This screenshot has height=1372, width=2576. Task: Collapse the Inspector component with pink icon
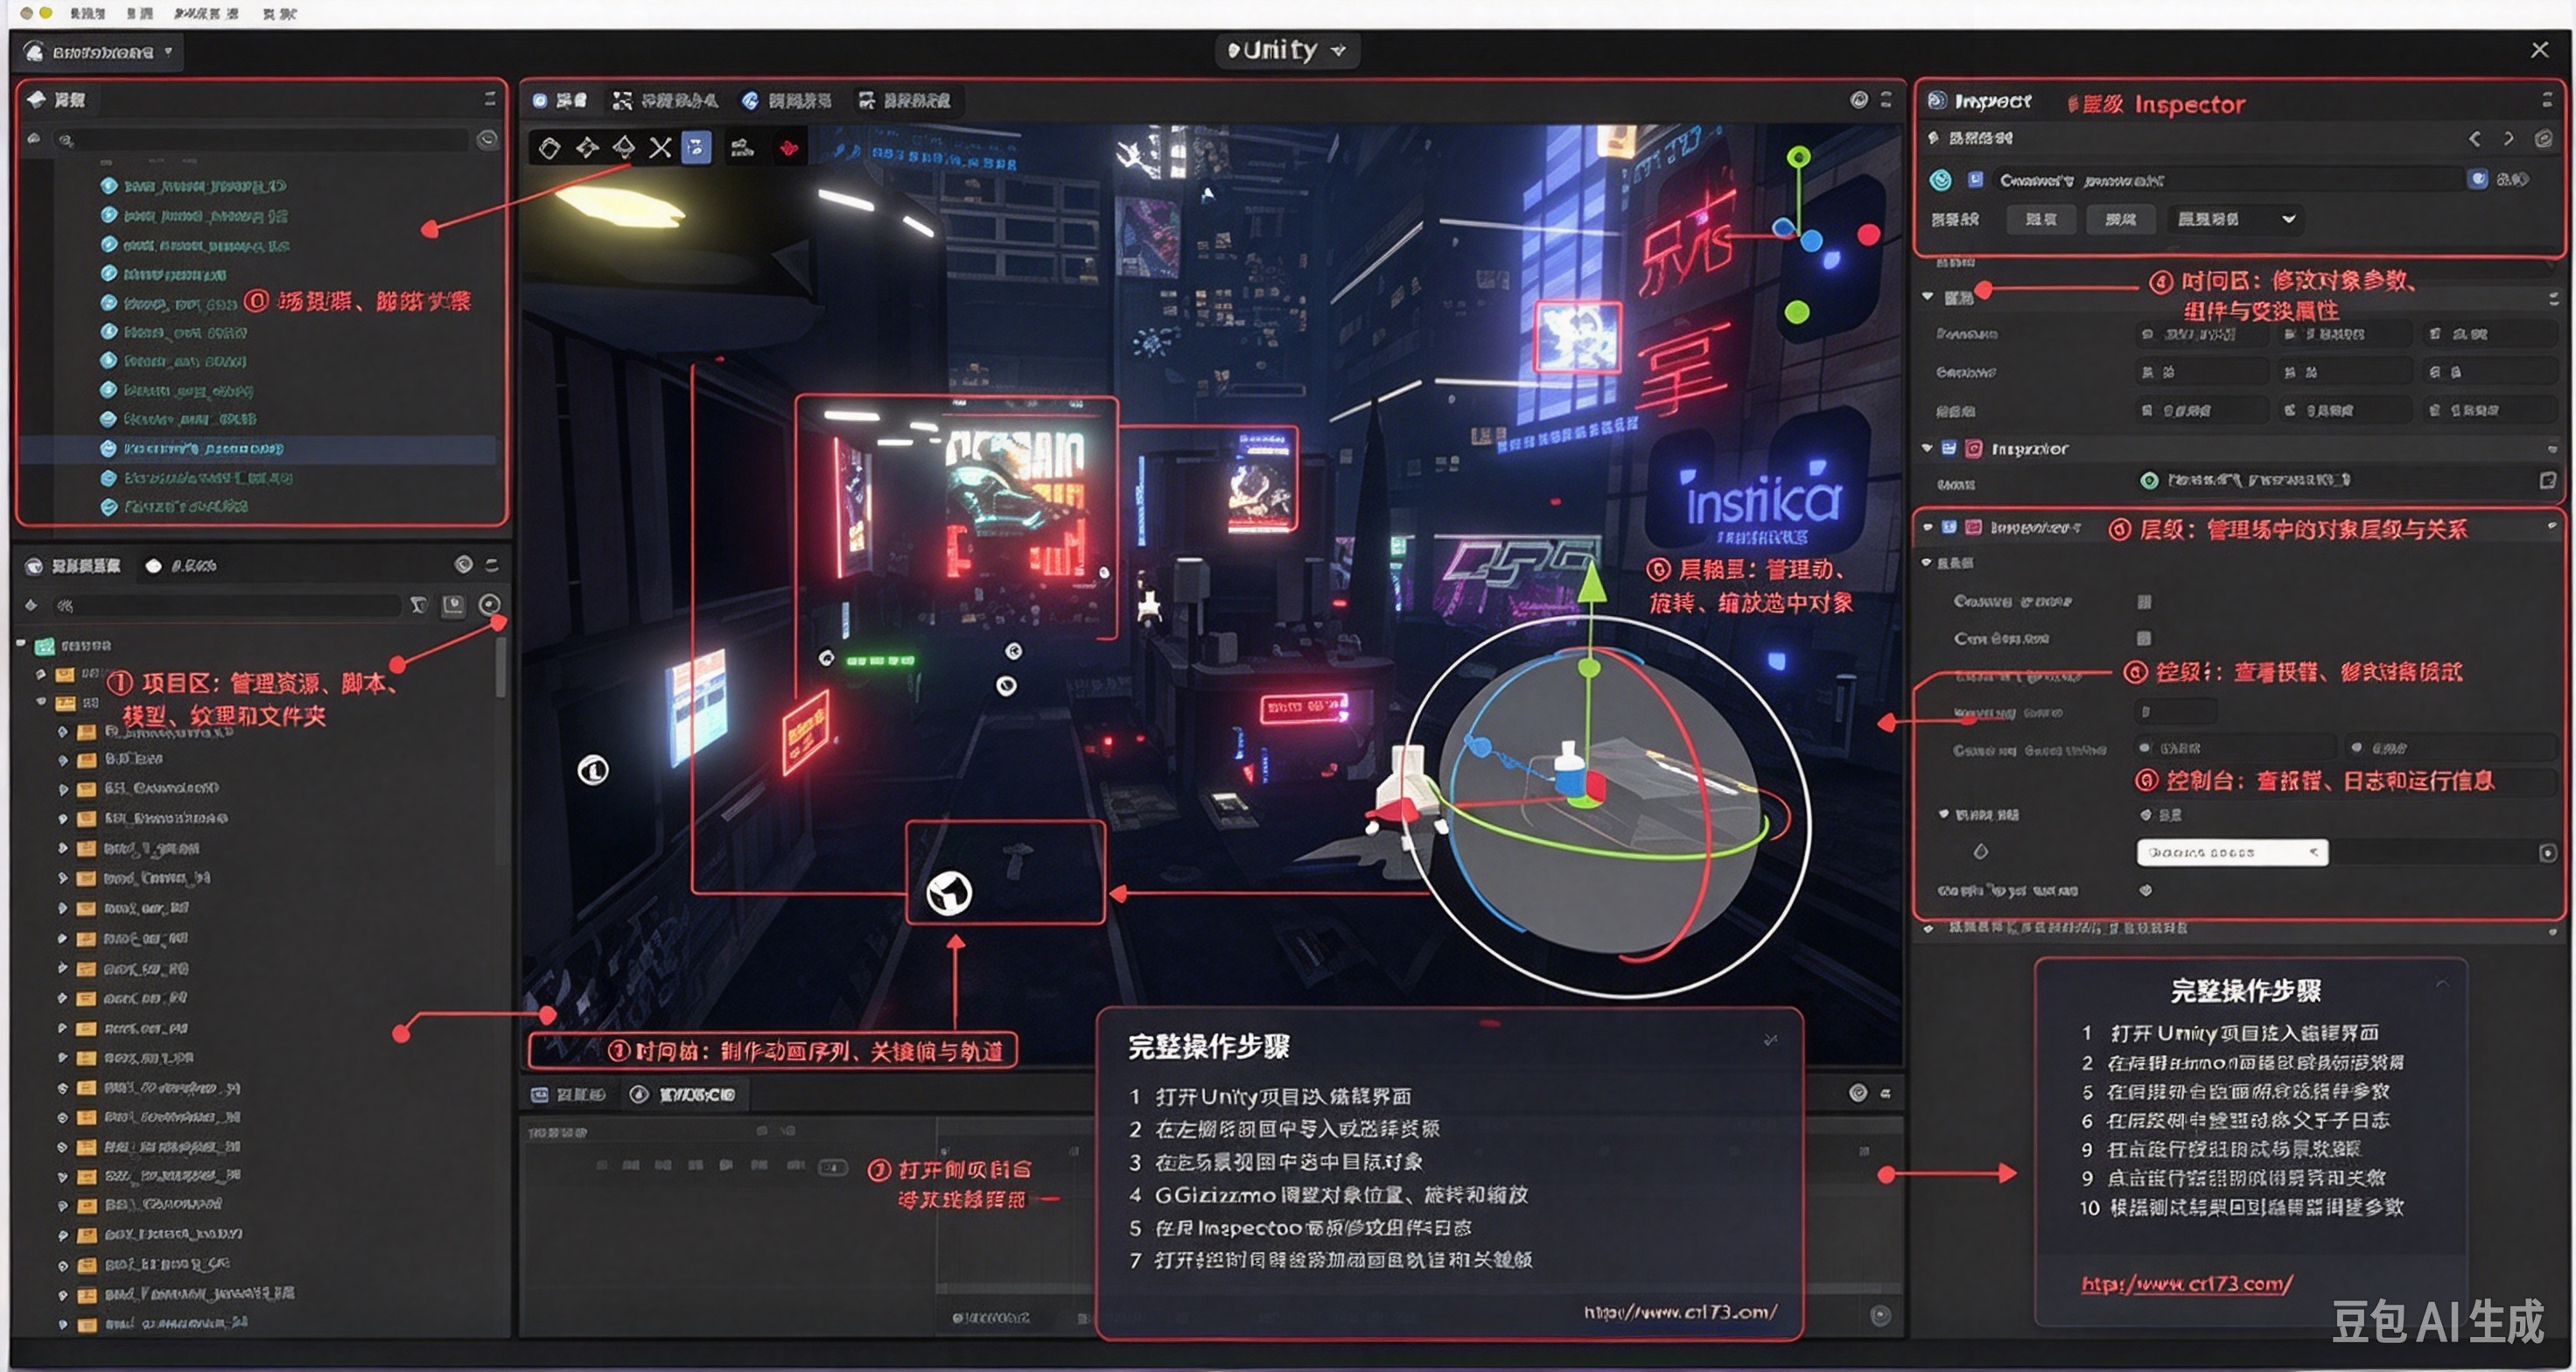1927,449
